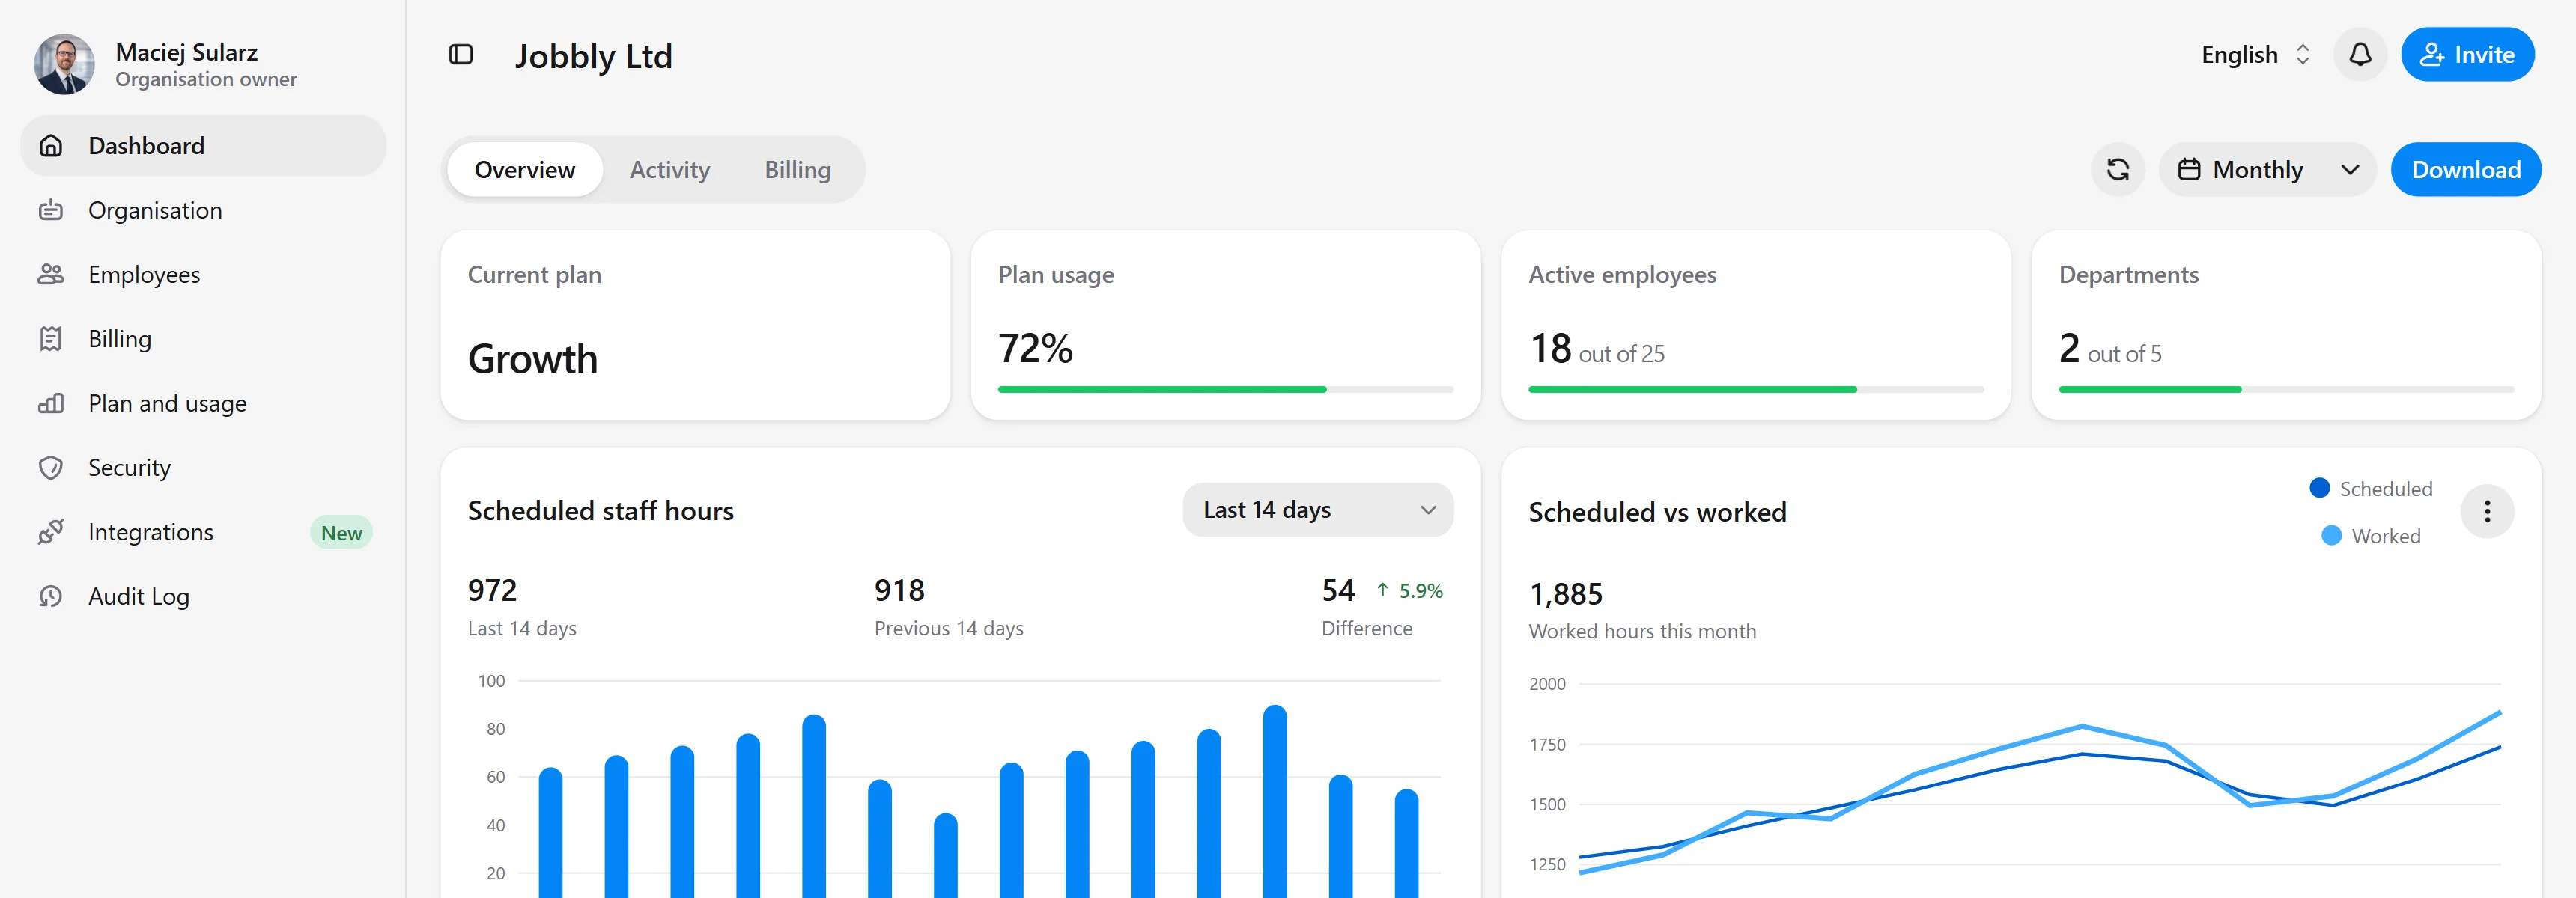
Task: Click the Security shield icon
Action: point(51,468)
